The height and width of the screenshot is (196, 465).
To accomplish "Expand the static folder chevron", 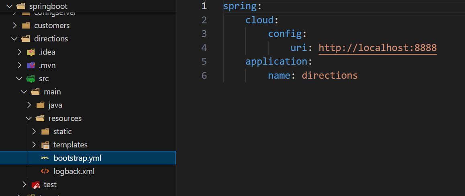I will coord(34,132).
